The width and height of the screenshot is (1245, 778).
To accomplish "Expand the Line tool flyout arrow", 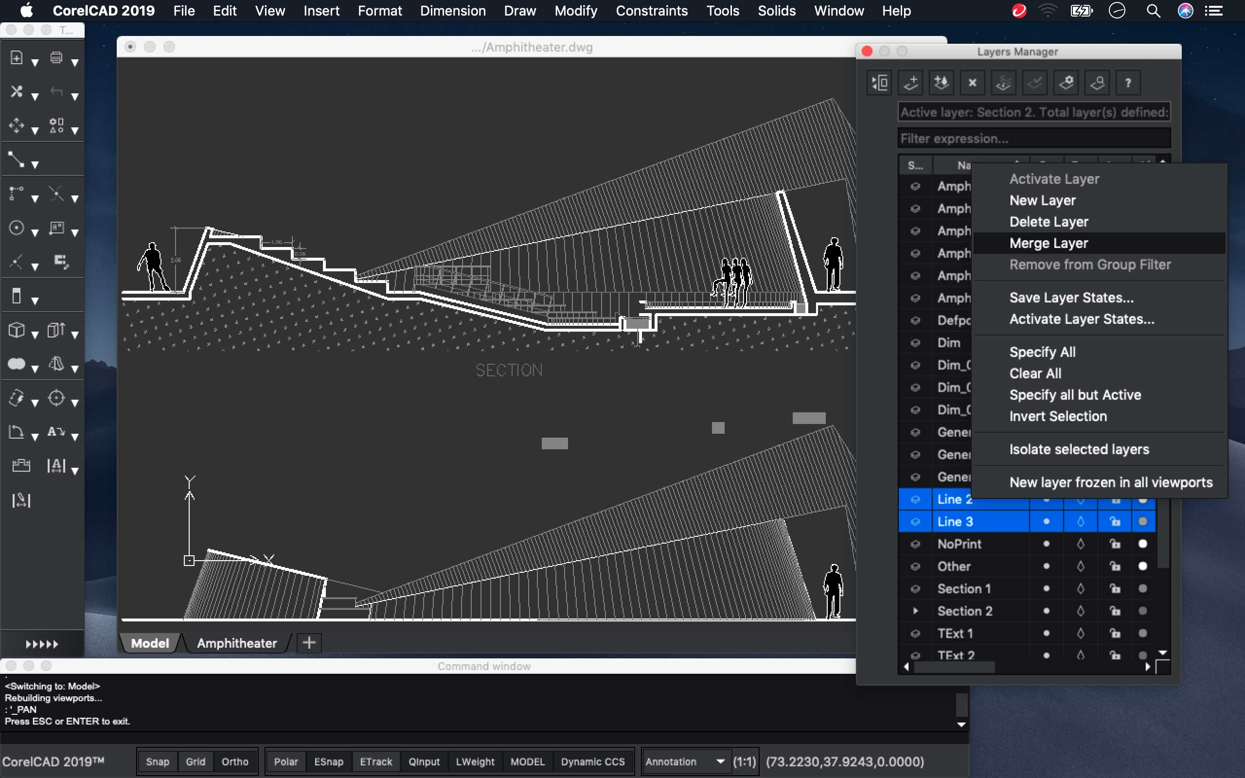I will (x=35, y=165).
